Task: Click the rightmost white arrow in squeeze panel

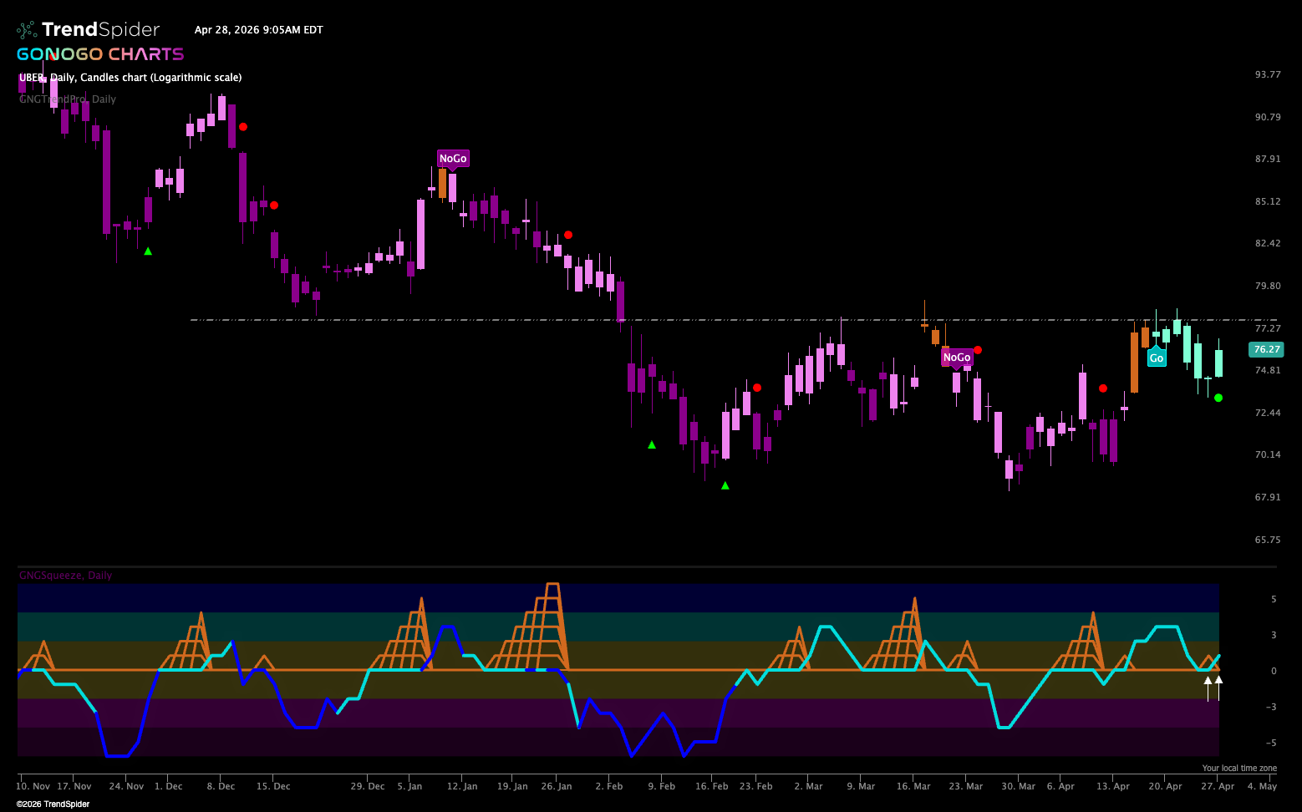Action: (x=1218, y=688)
